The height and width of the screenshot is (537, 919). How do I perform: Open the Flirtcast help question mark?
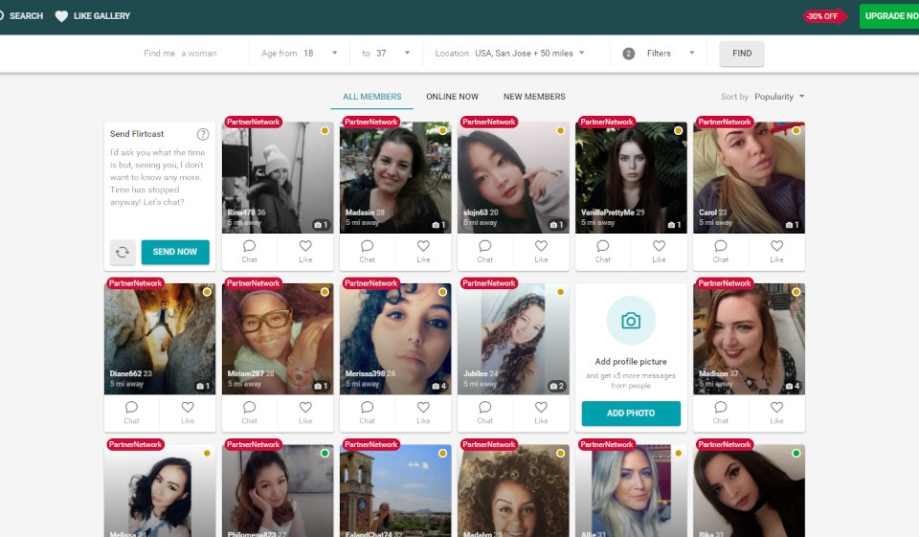coord(203,134)
